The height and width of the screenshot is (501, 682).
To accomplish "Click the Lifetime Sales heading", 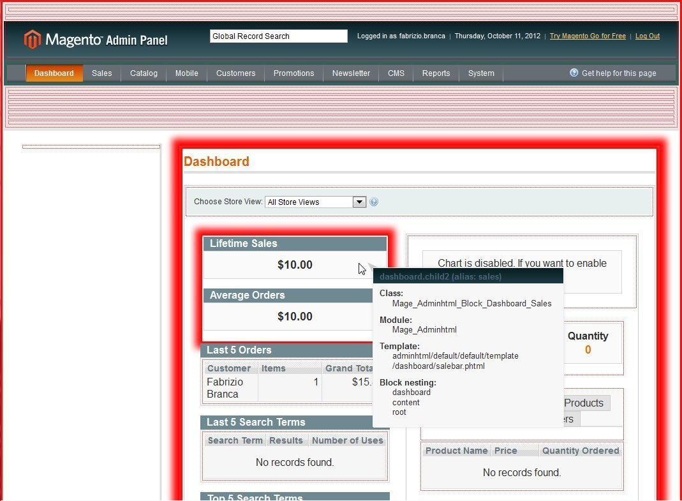I will click(244, 244).
